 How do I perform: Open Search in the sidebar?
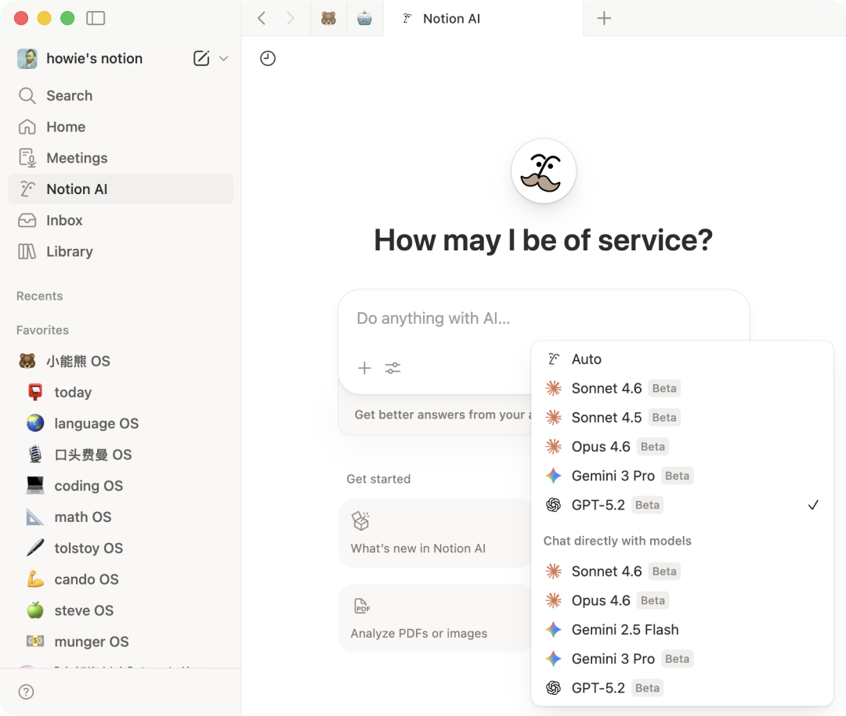click(121, 95)
